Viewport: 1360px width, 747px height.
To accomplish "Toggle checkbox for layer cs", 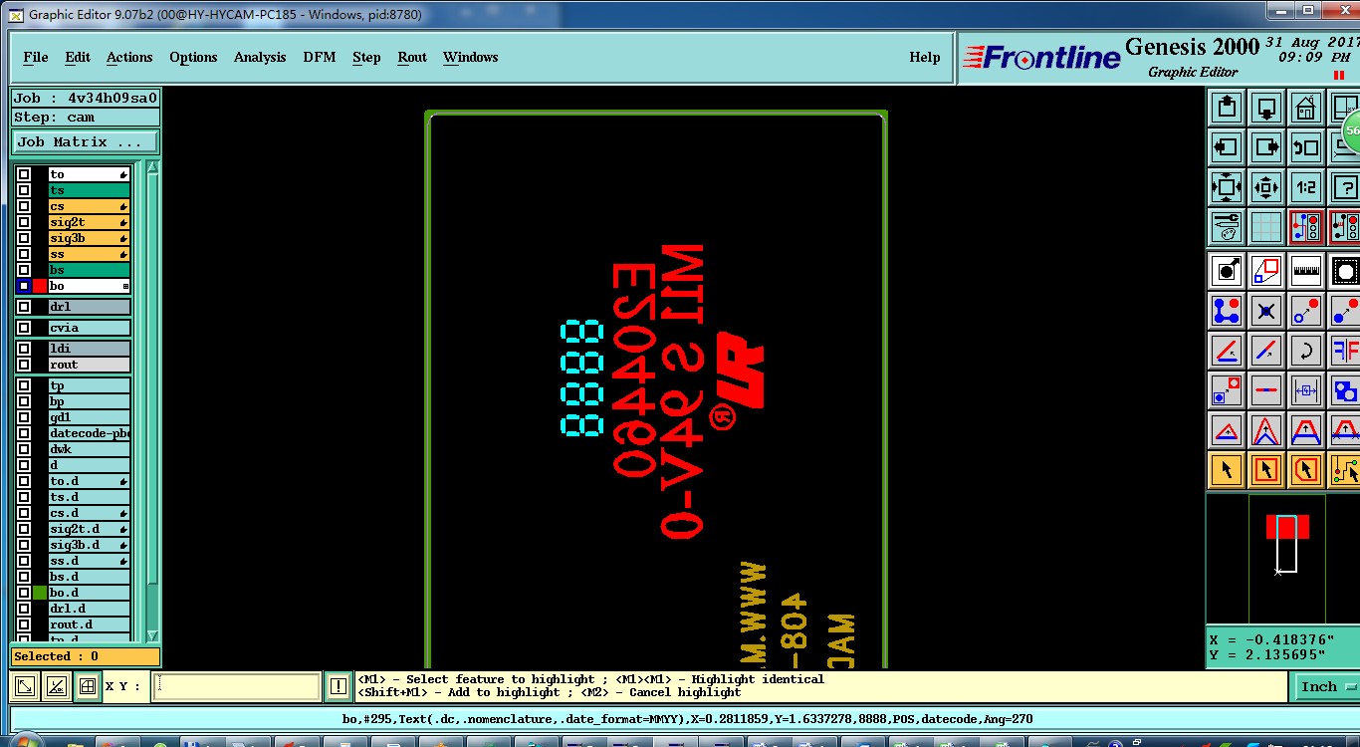I will coord(24,206).
